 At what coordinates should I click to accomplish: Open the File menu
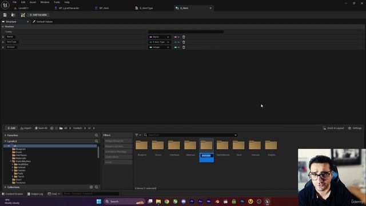[x=14, y=2]
